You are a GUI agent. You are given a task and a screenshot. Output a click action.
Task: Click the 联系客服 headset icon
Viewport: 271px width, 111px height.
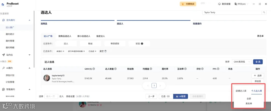220,4
